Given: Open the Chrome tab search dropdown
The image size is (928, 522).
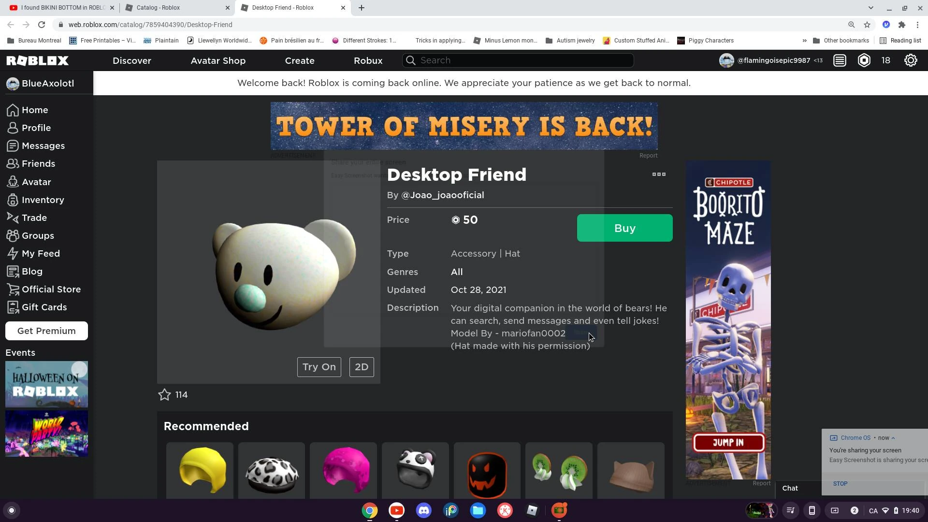Looking at the screenshot, I should (870, 8).
